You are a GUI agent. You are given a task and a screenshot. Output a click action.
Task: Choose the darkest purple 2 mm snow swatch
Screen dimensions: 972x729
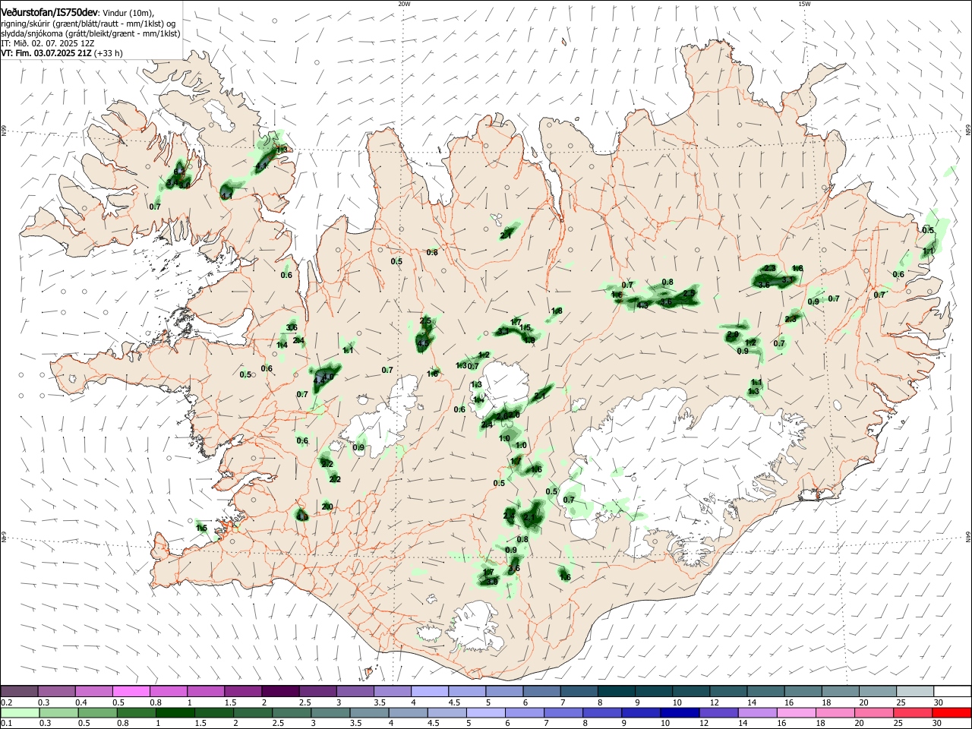[x=280, y=691]
